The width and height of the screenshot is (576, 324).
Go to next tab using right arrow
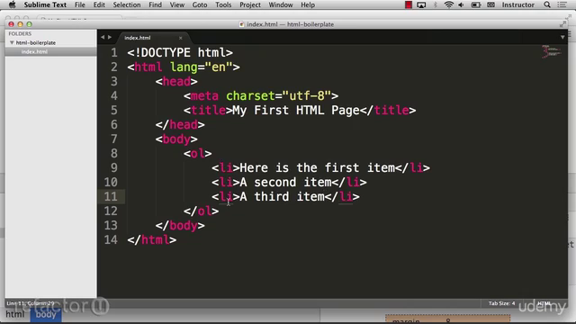(110, 37)
